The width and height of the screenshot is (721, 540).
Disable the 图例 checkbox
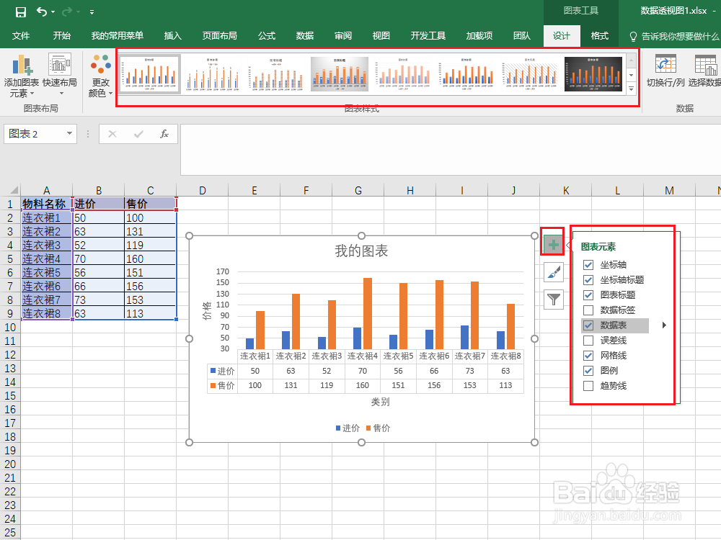588,370
